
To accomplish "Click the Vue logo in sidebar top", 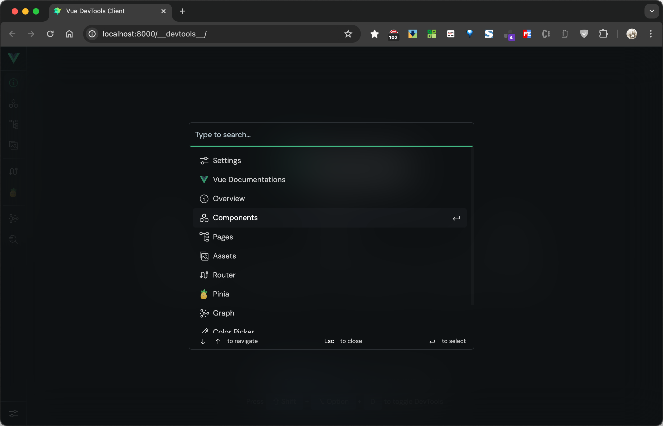I will coord(13,58).
